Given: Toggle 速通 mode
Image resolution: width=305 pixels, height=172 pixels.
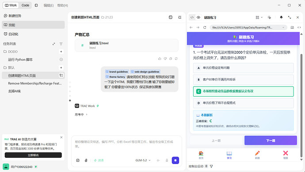Looking at the screenshot, I should point(99,160).
